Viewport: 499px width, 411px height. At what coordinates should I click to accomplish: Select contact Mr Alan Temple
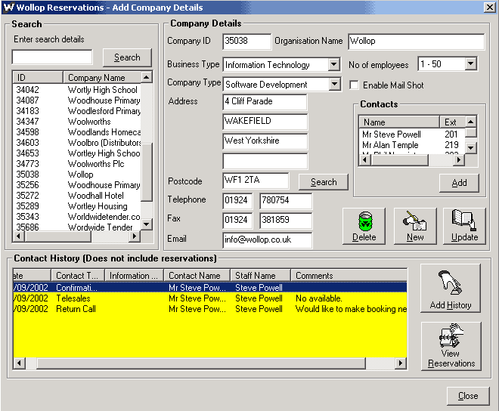pos(412,145)
